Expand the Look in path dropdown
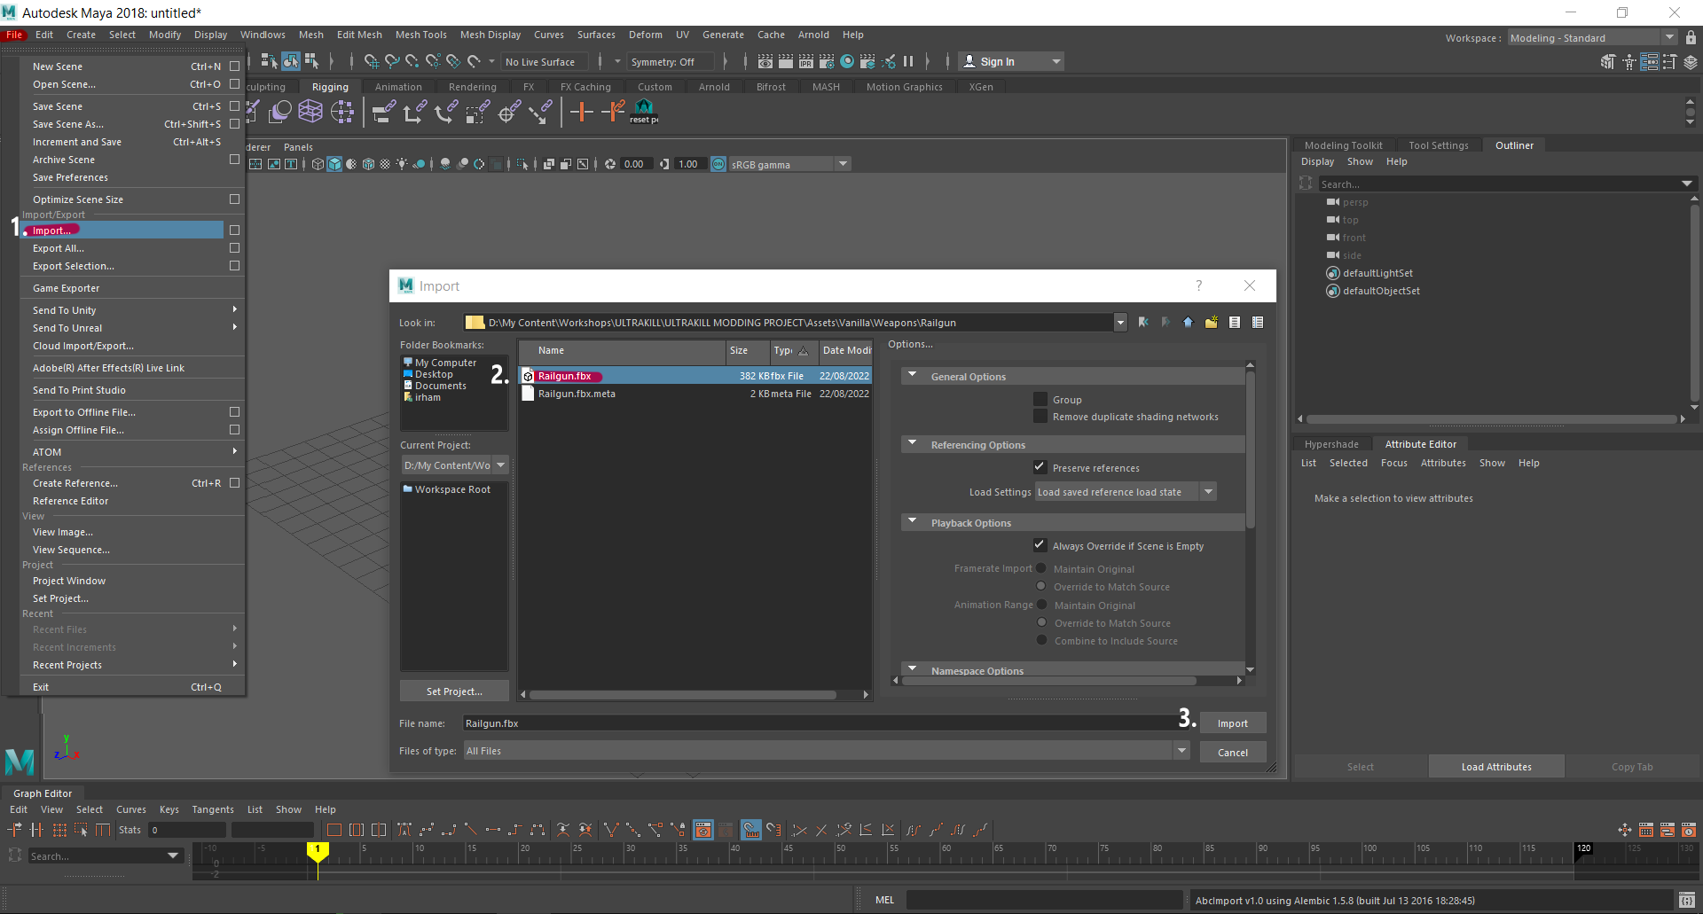Screen dimensions: 1703x914 coord(1120,323)
